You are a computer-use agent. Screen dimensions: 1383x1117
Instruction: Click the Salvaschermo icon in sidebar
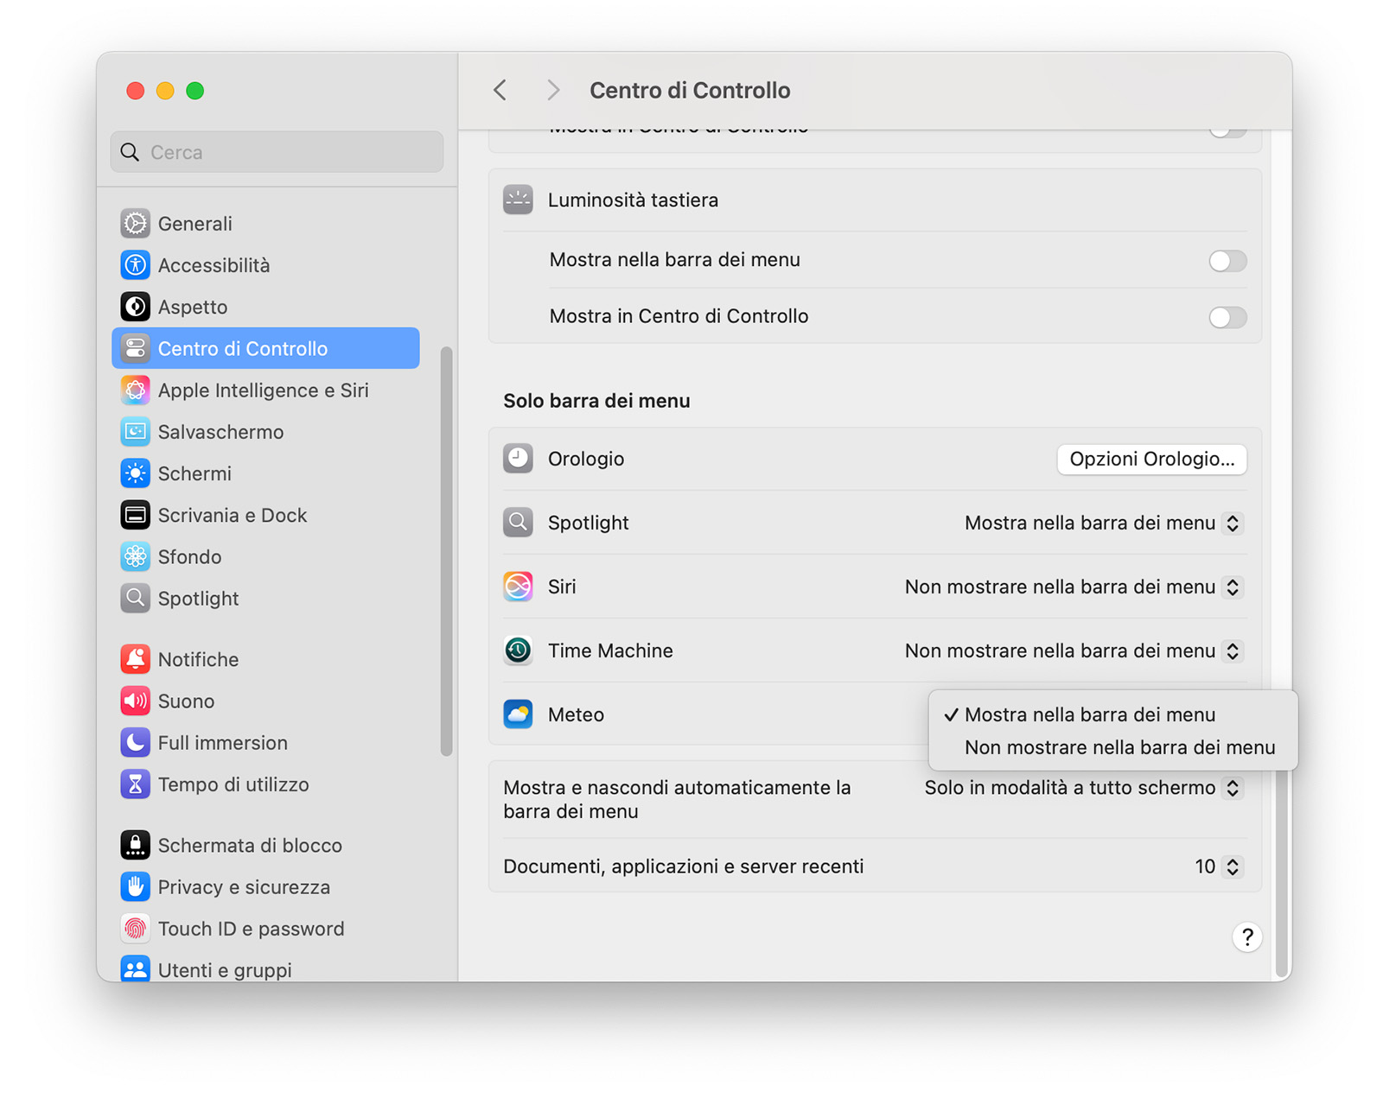135,432
